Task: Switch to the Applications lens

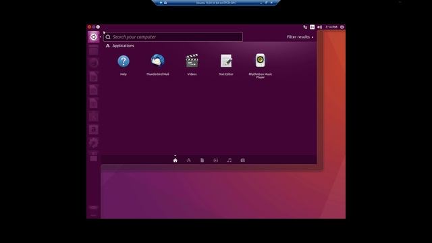Action: 189,160
